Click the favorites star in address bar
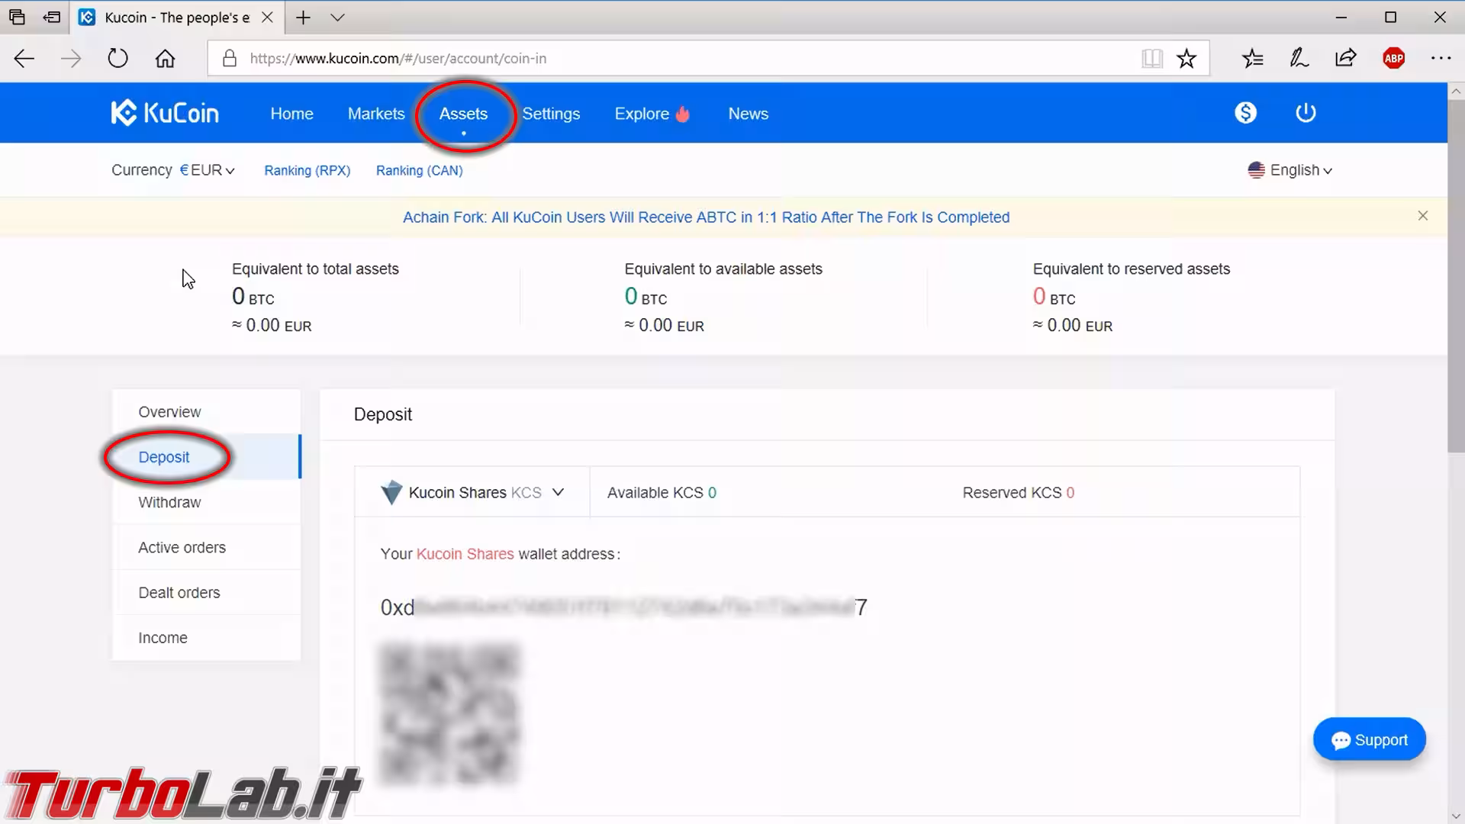 (1186, 58)
